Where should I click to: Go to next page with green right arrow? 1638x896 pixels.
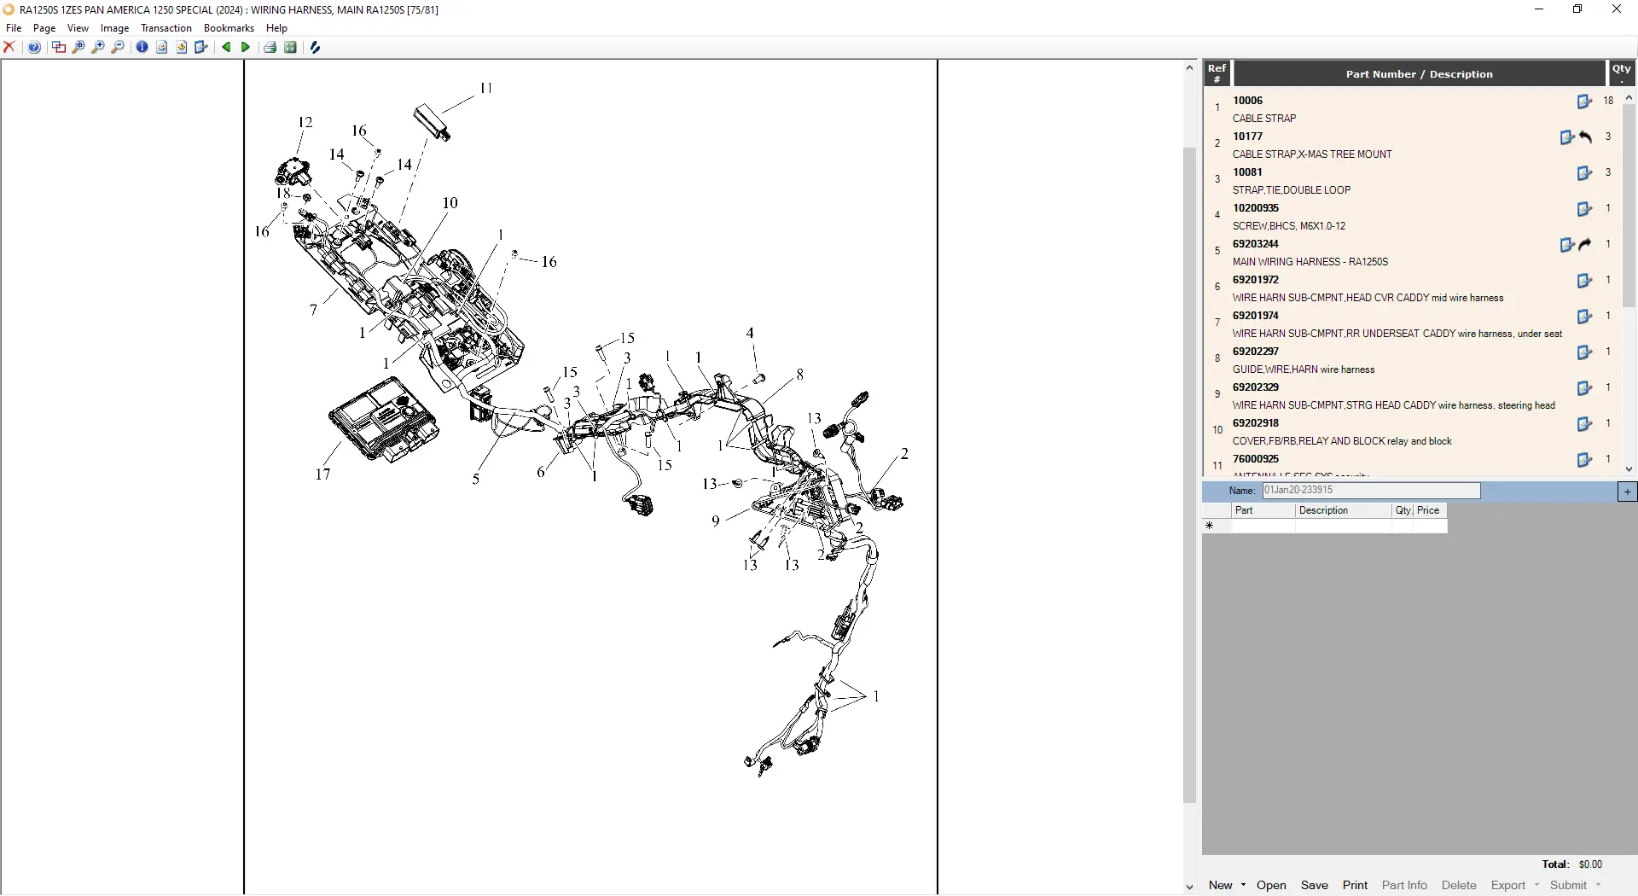[246, 48]
